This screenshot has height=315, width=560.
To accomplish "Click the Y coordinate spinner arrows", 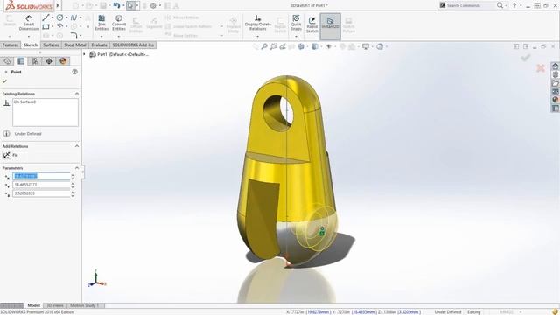I will click(73, 185).
